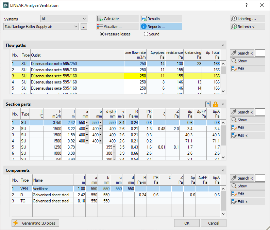Open Results window
The height and width of the screenshot is (230, 270).
pyautogui.click(x=161, y=19)
